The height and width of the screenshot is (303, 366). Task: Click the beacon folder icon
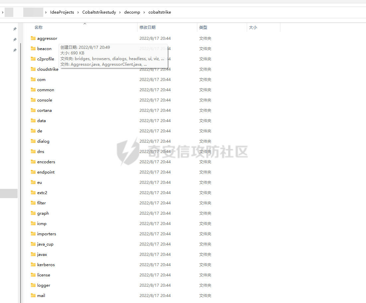point(33,48)
